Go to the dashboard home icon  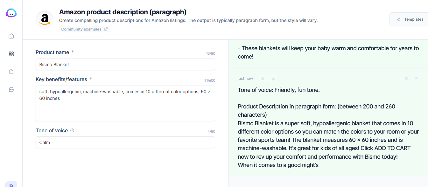click(x=11, y=36)
